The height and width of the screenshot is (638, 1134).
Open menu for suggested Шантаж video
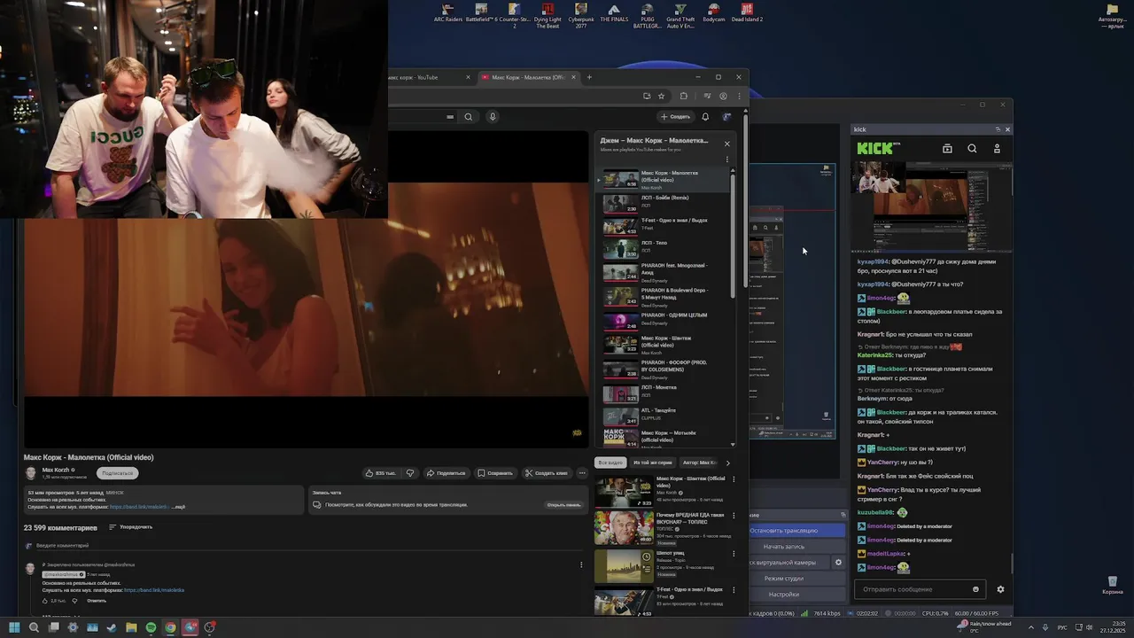coord(734,479)
